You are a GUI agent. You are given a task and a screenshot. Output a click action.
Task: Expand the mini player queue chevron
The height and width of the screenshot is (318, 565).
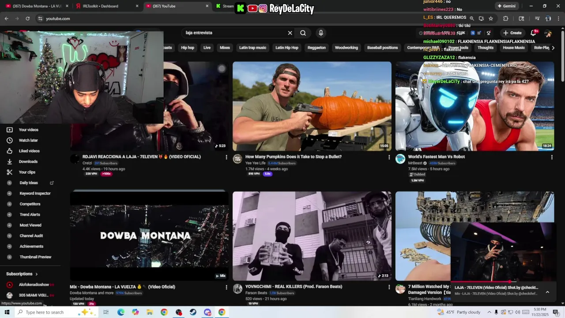tap(547, 292)
